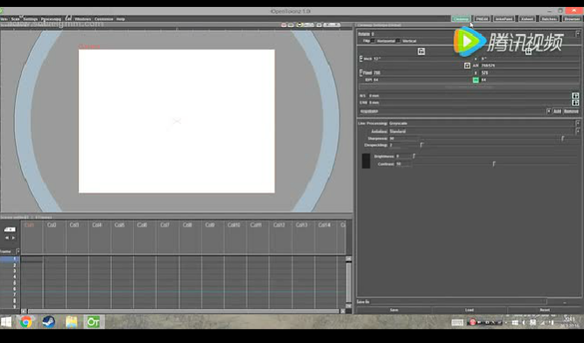Viewport: 584px width, 343px height.
Task: Click the Reset button in Cleanup Settings
Action: (545, 310)
